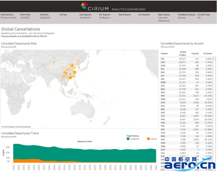Click the Cancelled Departures Trend heading
The image size is (217, 173).
point(20,133)
